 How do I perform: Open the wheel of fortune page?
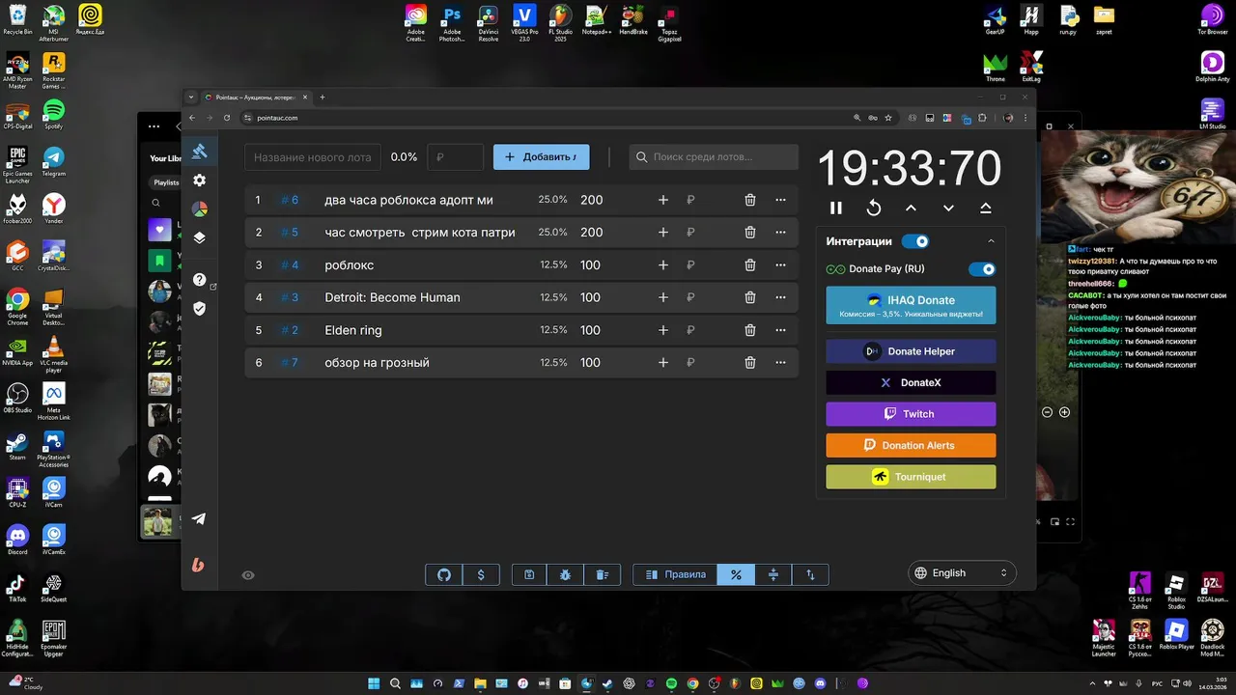click(x=199, y=209)
